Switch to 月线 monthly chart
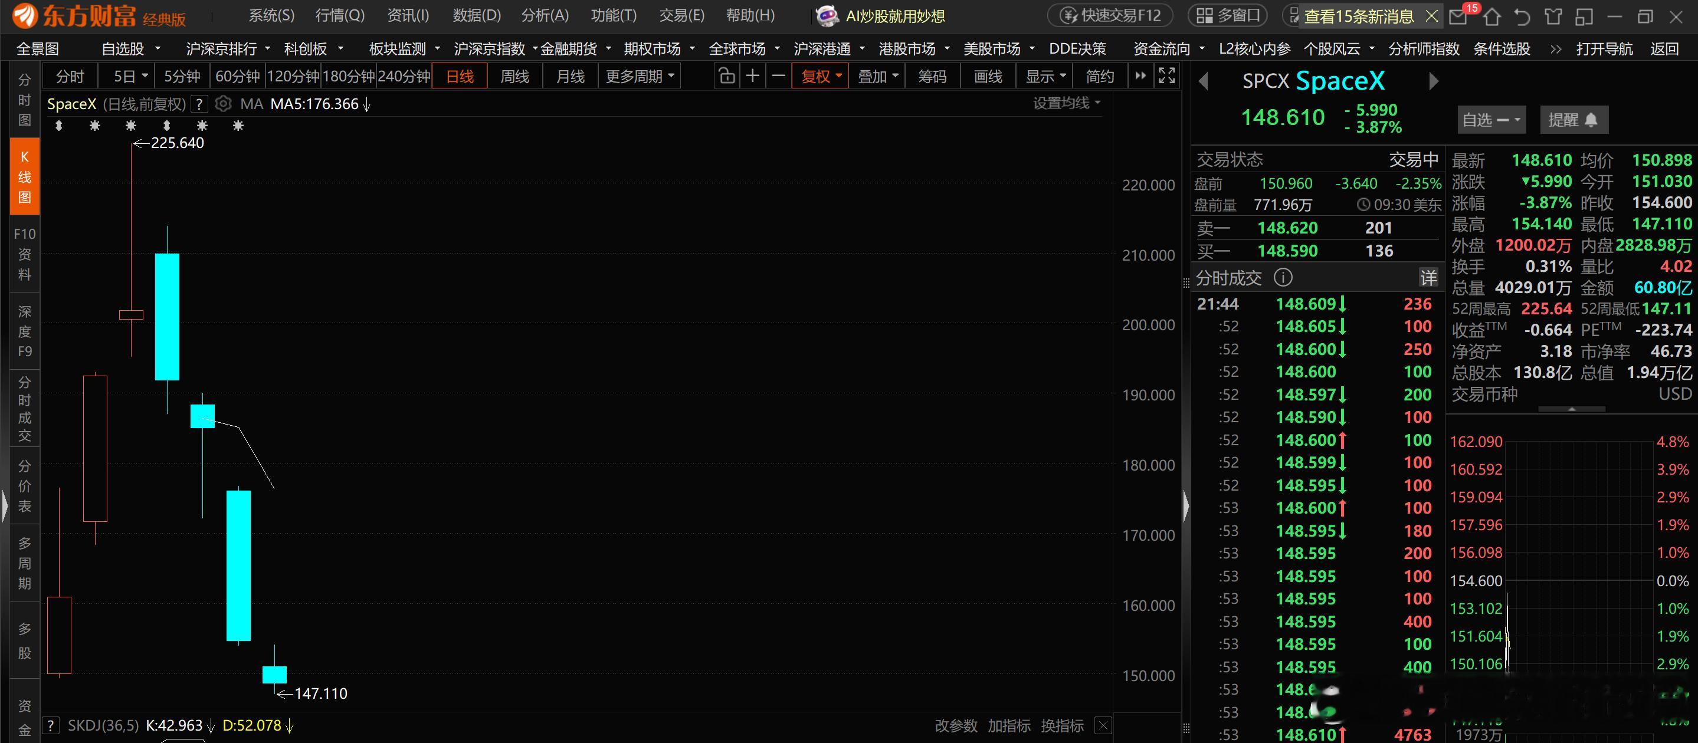 pyautogui.click(x=570, y=77)
